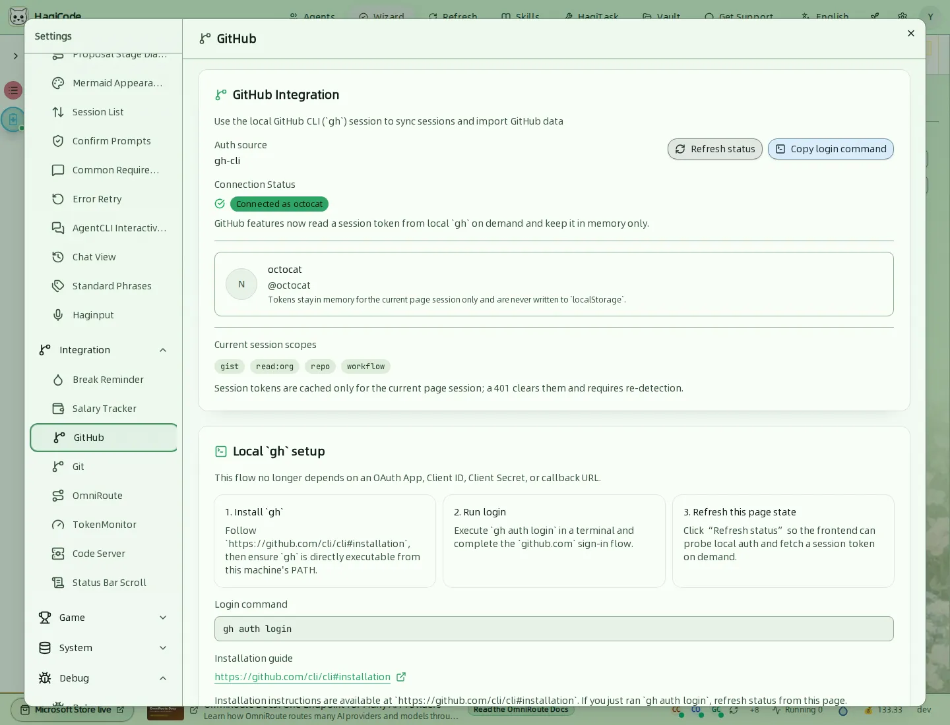Click the Refresh status button
The width and height of the screenshot is (950, 725).
coord(715,149)
